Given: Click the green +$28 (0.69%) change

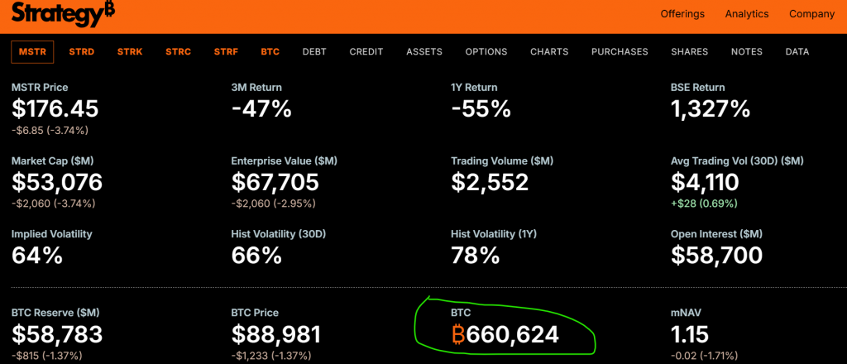Looking at the screenshot, I should coord(704,204).
